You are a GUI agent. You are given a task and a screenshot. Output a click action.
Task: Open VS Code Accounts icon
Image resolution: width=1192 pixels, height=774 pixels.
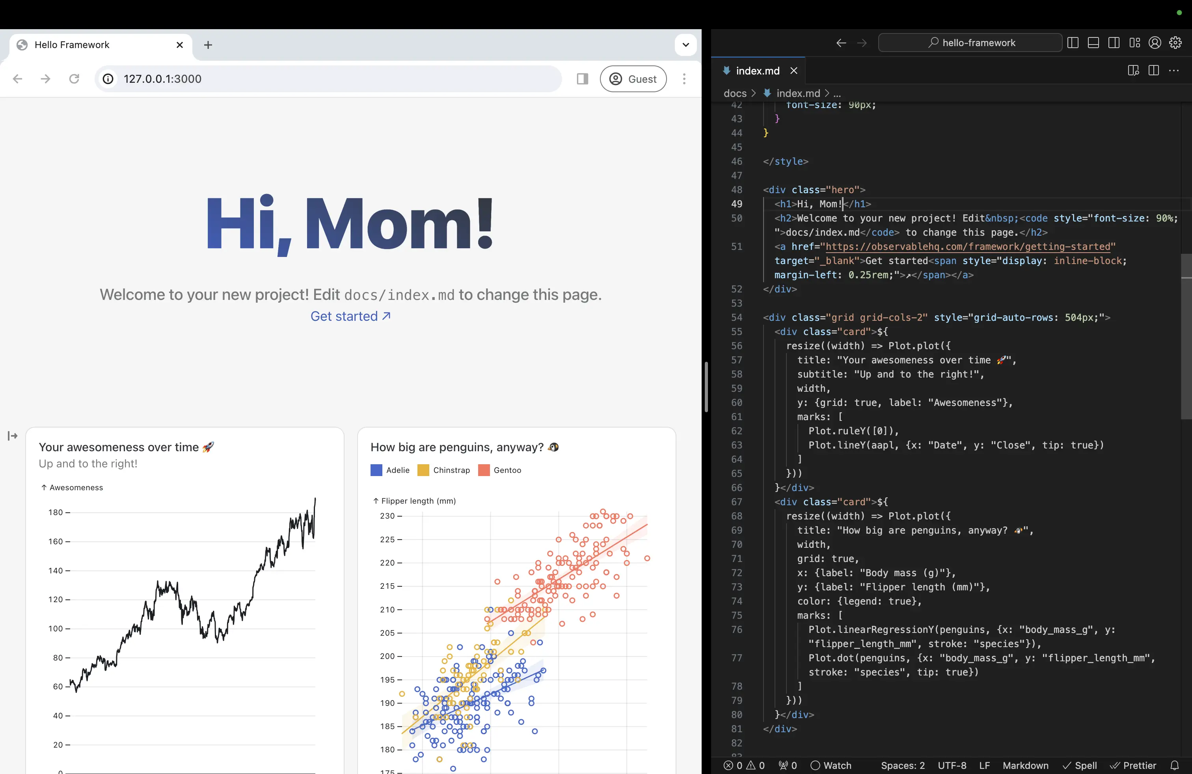click(x=1155, y=43)
